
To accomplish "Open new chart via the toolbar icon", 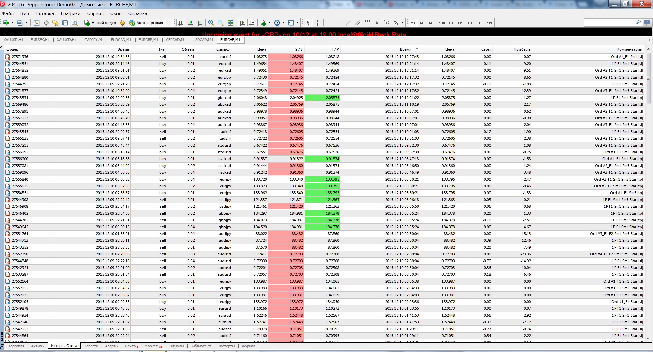I will click(6, 23).
